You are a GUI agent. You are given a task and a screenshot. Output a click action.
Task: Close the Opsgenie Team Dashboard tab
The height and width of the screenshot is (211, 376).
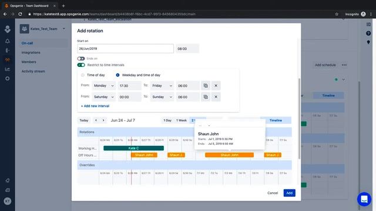pyautogui.click(x=55, y=6)
